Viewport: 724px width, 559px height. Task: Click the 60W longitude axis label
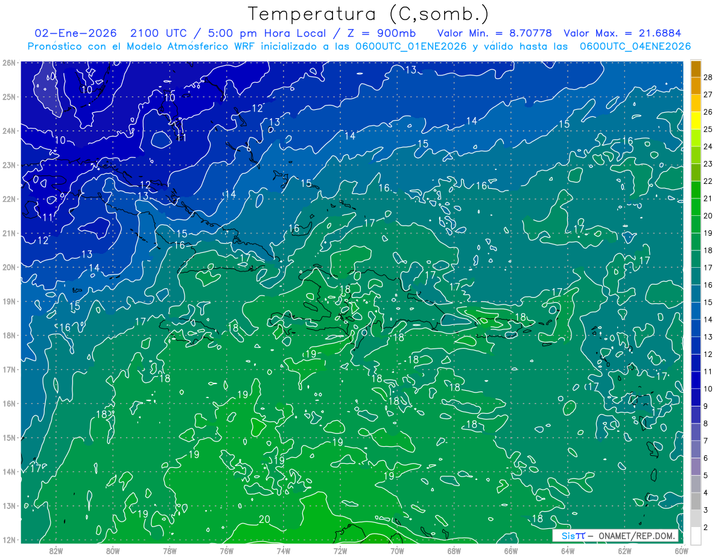point(681,551)
